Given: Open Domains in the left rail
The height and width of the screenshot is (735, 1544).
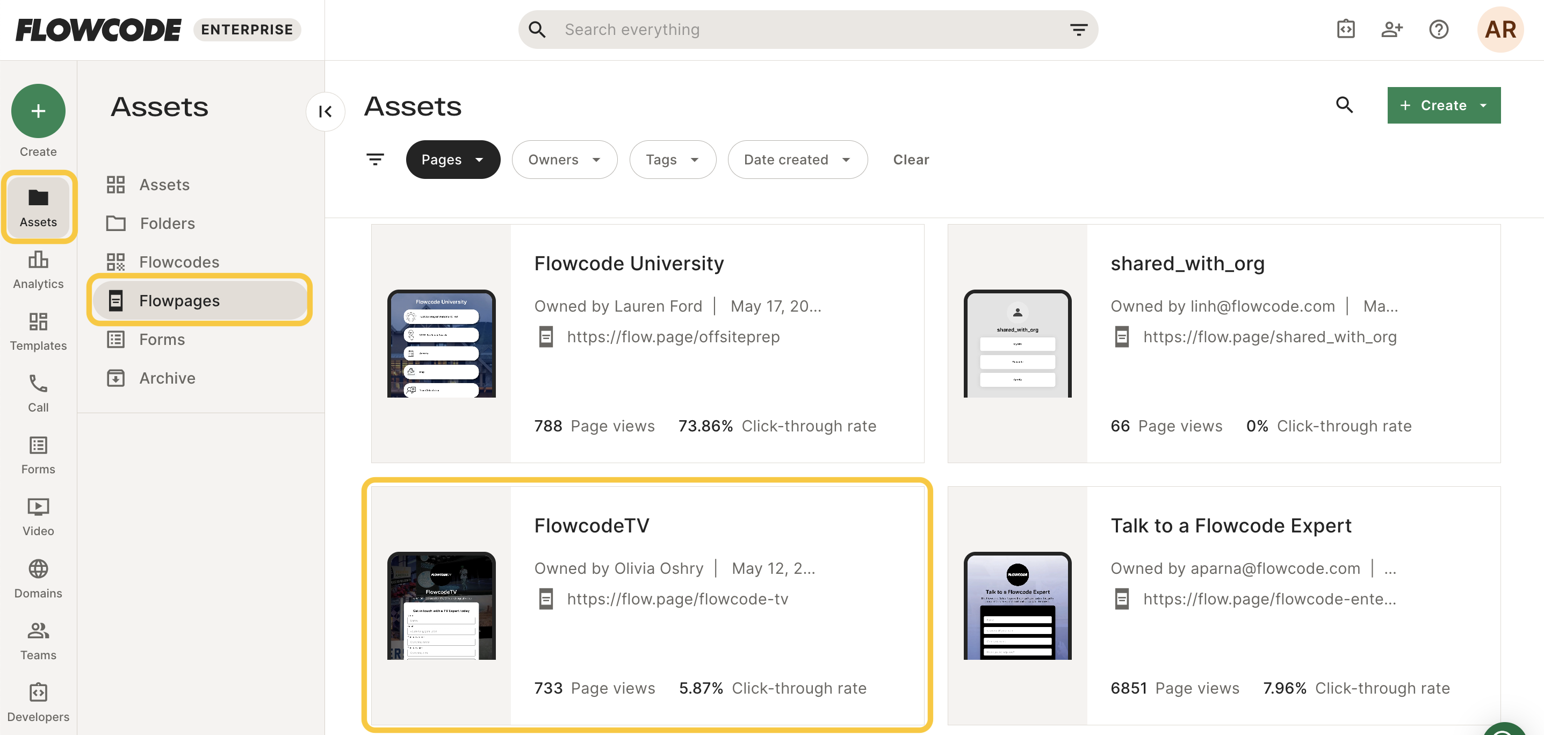Looking at the screenshot, I should coord(38,579).
